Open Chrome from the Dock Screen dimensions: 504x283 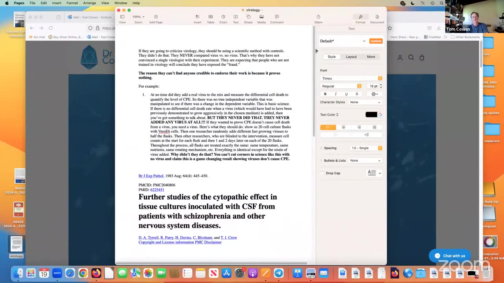83,273
